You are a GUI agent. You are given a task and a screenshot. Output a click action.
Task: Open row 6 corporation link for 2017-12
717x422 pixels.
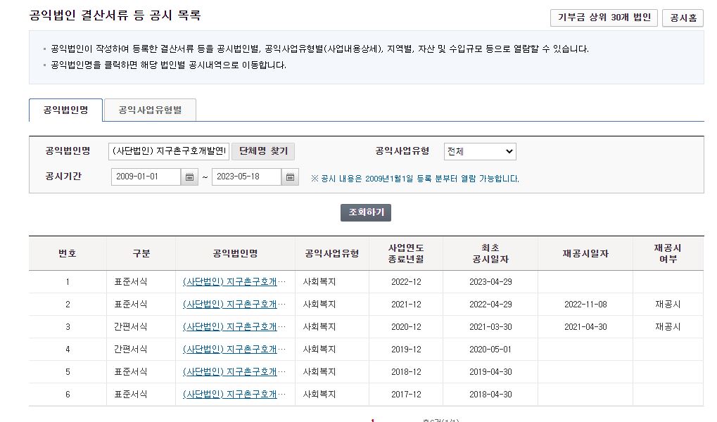[234, 395]
